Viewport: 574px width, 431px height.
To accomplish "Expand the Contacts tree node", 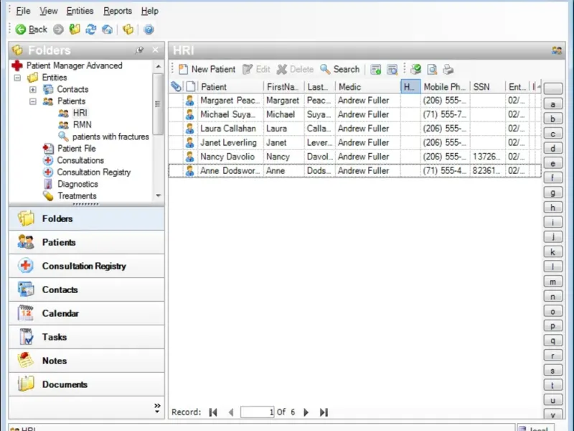I will point(33,90).
